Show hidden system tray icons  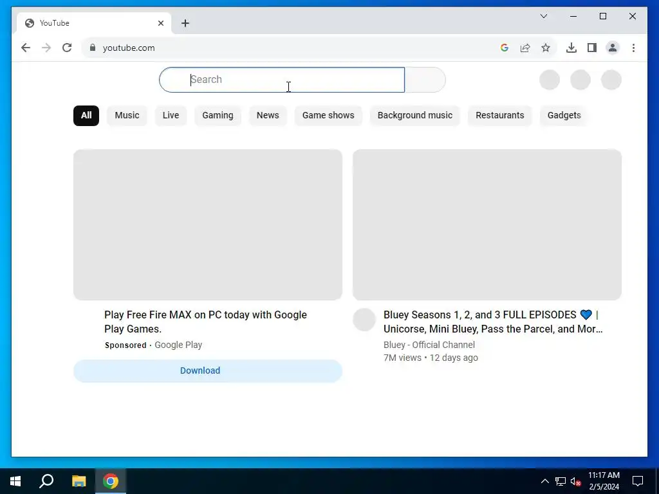544,481
